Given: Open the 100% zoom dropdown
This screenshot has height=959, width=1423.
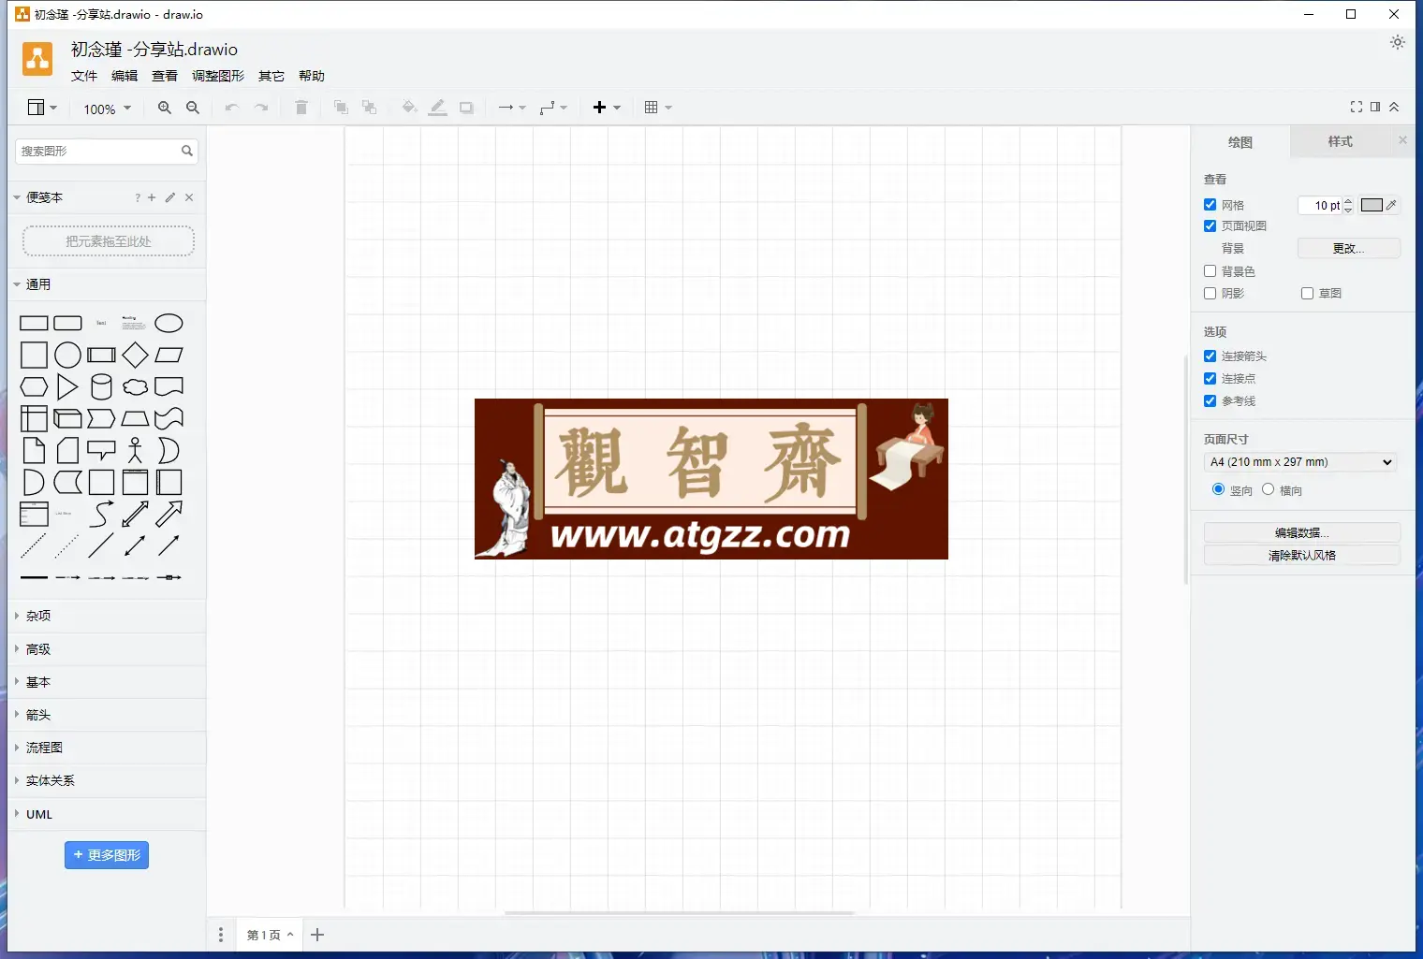Looking at the screenshot, I should [108, 109].
